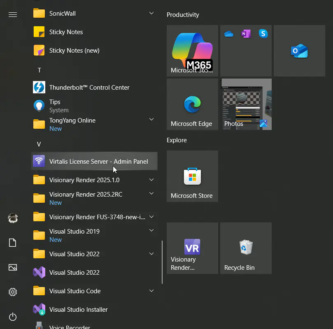Launch Sticky Notes app icon

pos(39,32)
